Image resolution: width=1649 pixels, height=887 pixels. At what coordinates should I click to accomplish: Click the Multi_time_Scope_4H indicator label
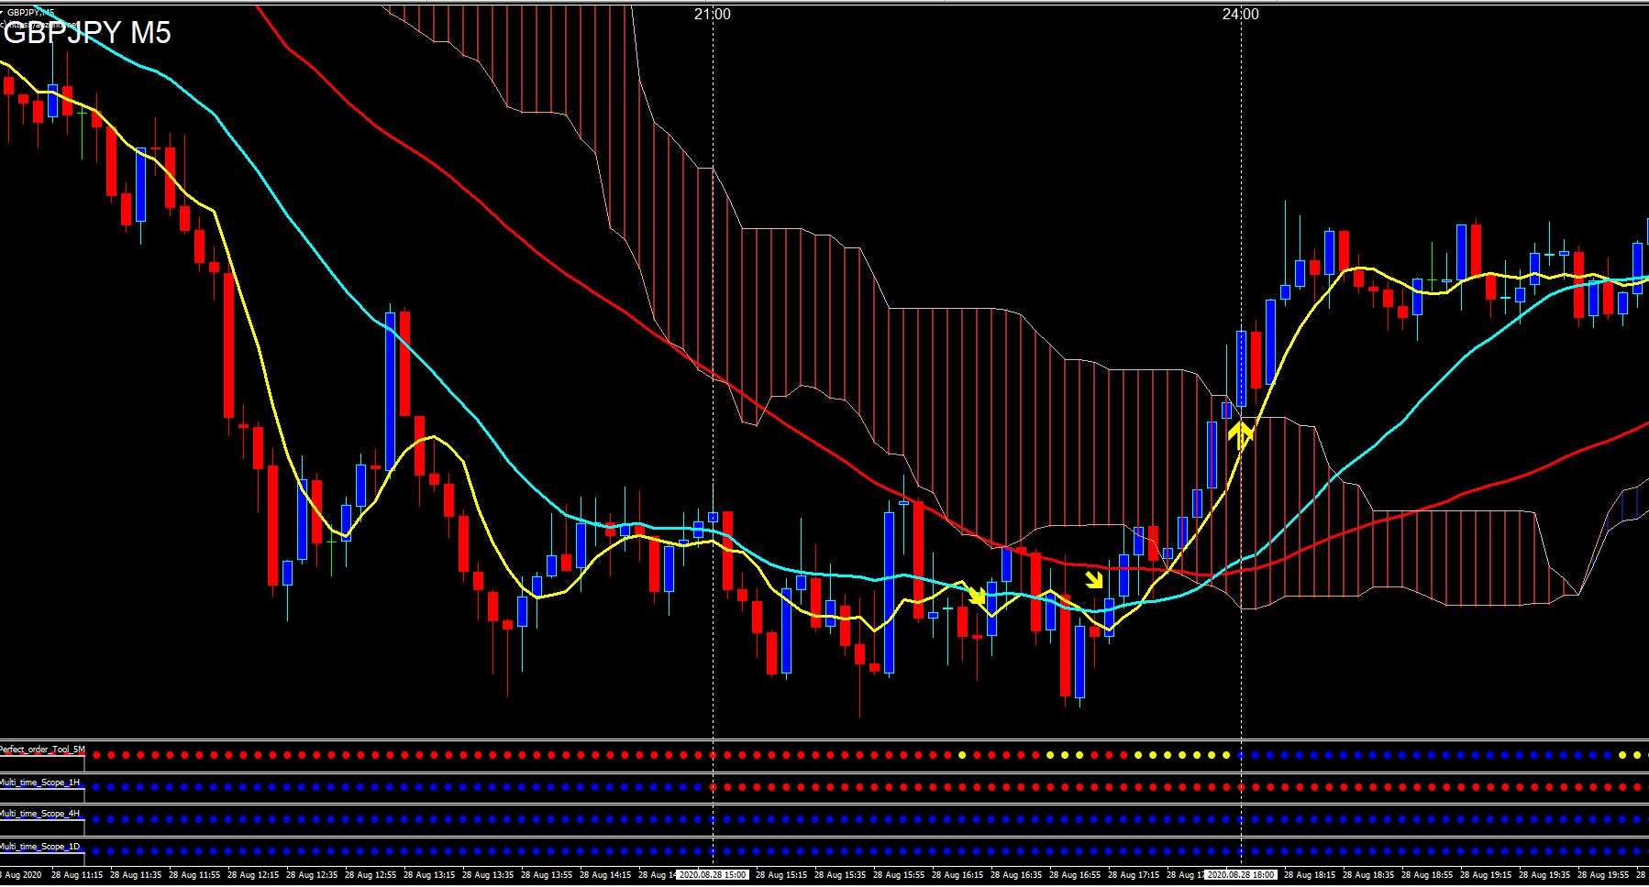tap(40, 814)
